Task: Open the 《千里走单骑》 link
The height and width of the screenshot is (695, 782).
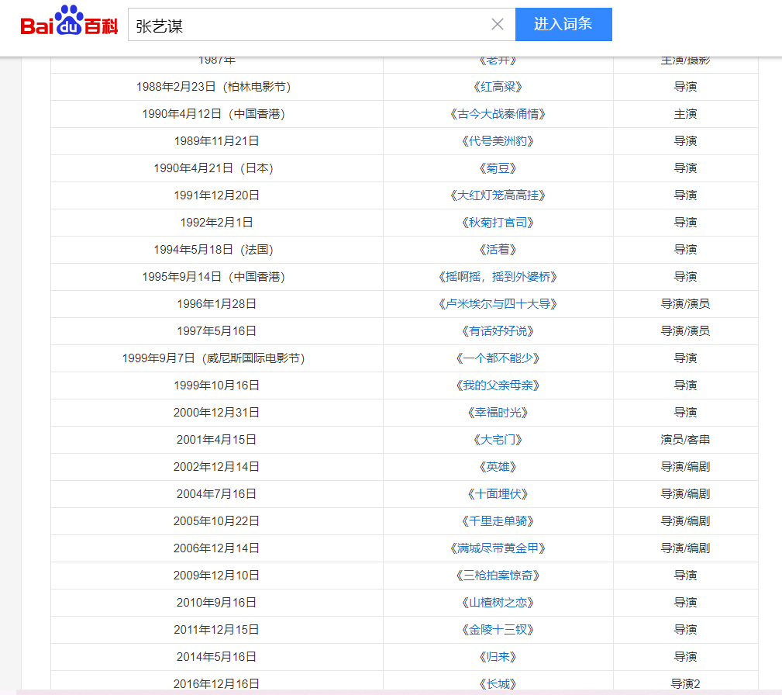Action: [498, 520]
